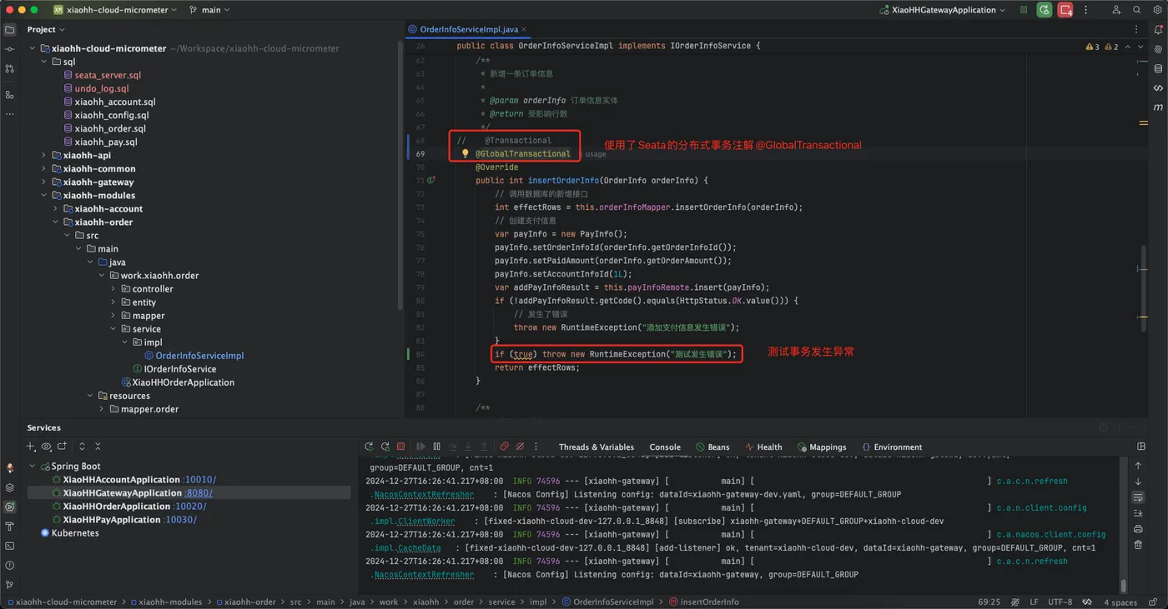Collapse the sql folder
1168x609 pixels.
44,62
